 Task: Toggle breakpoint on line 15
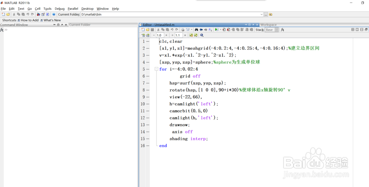(148, 139)
